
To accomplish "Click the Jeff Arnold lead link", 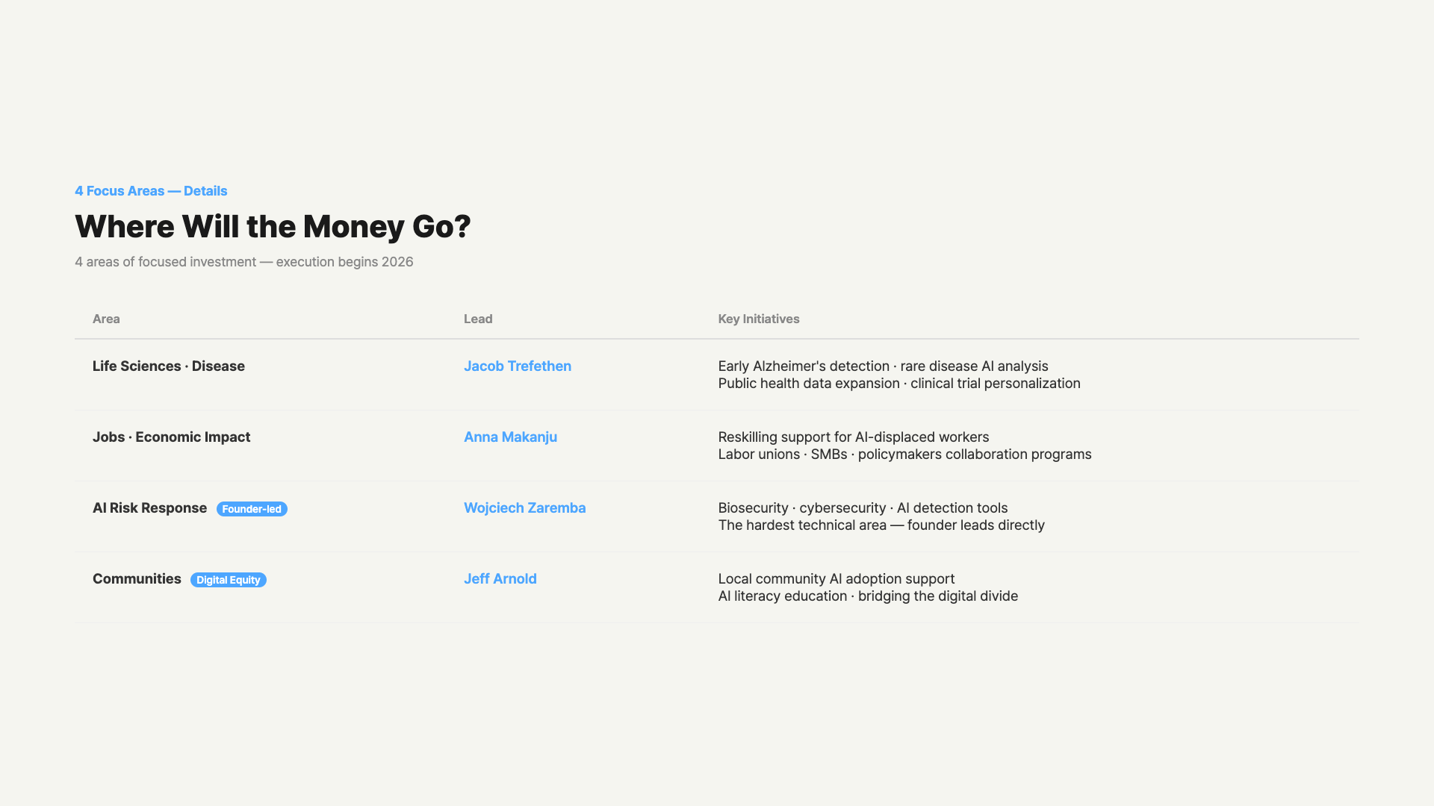I will [500, 579].
